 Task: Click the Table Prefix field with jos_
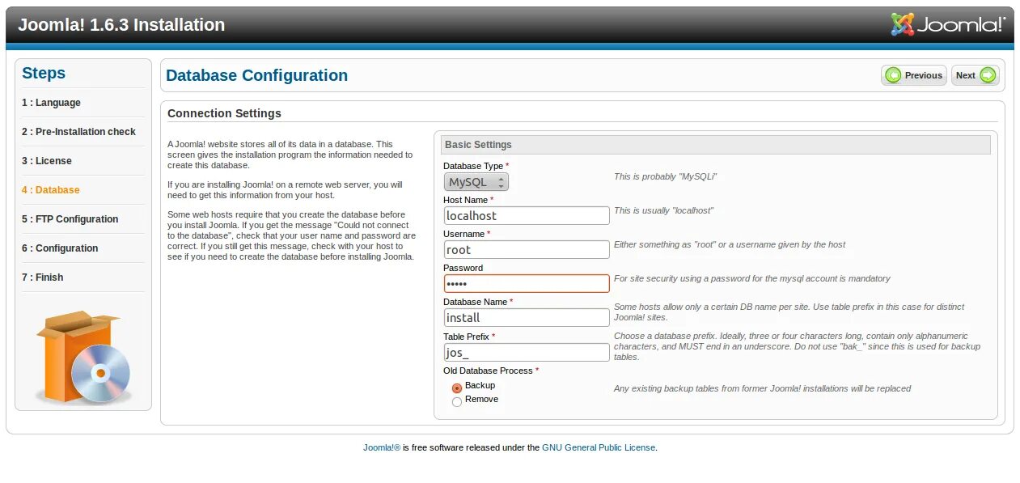click(527, 353)
